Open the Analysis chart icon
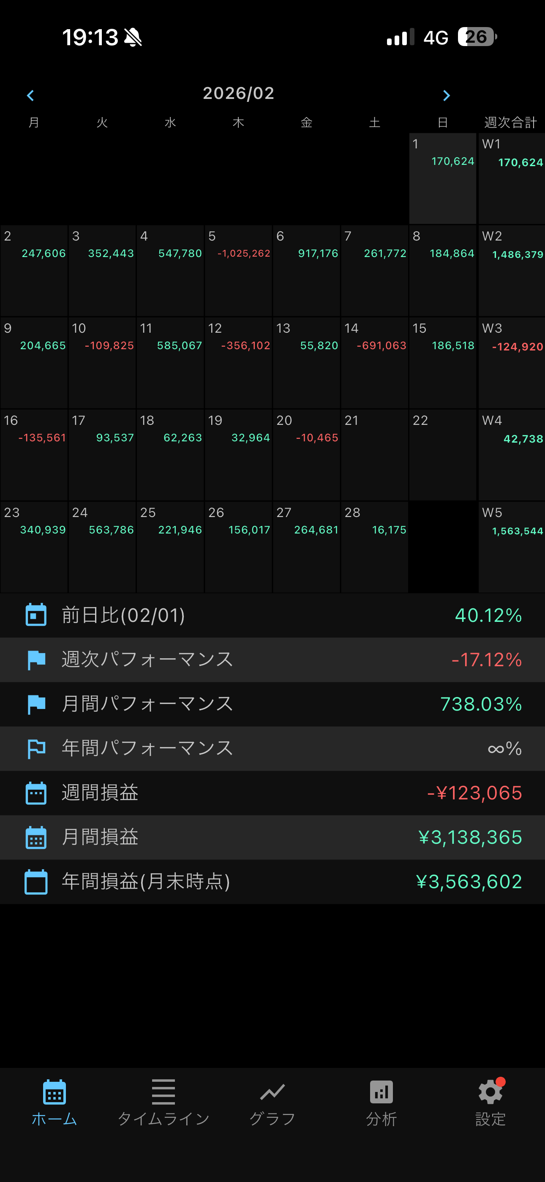Viewport: 545px width, 1182px height. click(381, 1092)
